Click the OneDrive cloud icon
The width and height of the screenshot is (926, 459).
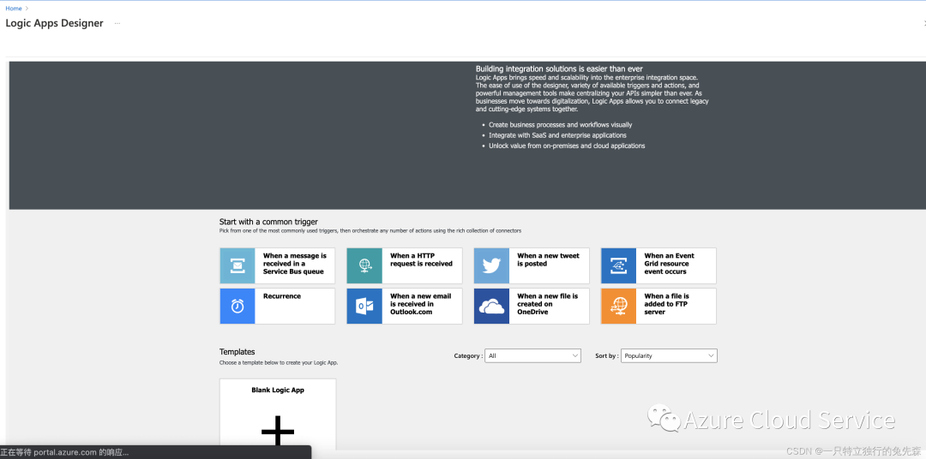tap(491, 307)
